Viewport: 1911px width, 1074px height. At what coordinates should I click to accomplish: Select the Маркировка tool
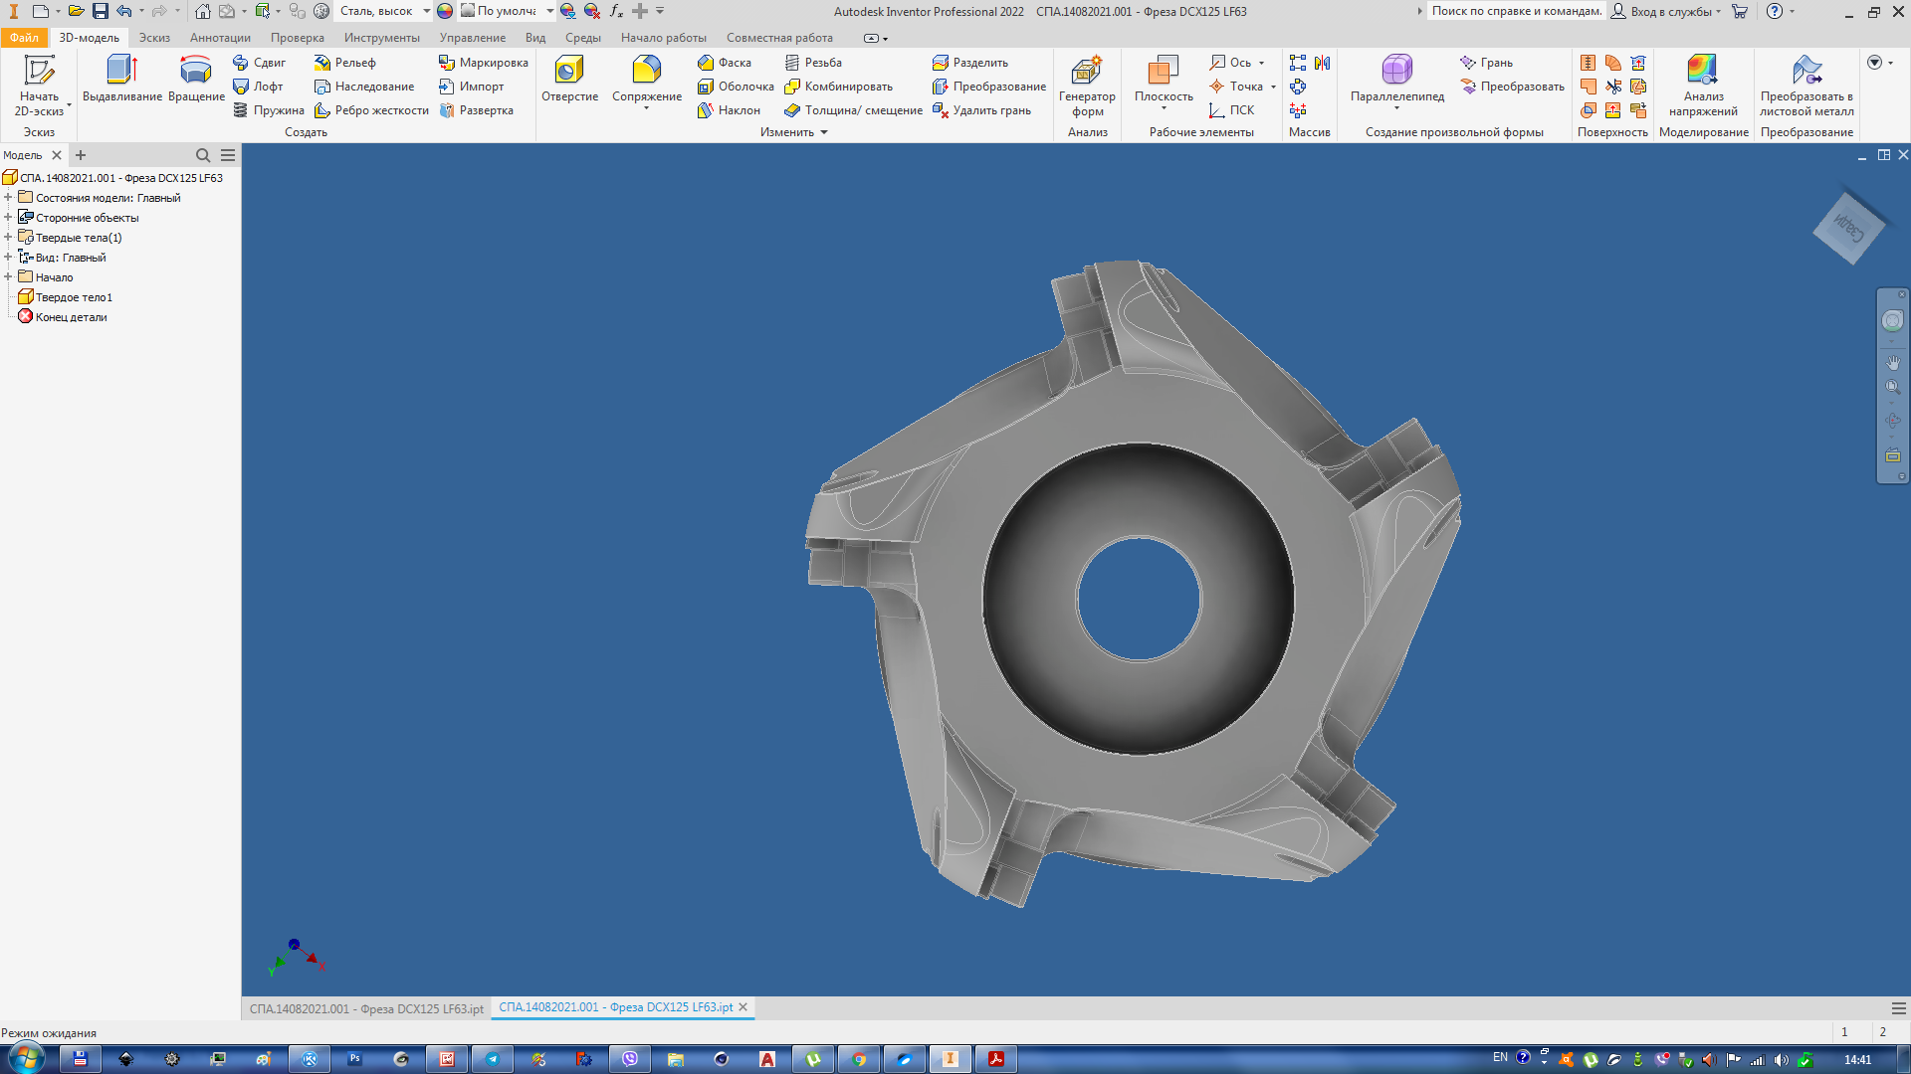click(483, 63)
